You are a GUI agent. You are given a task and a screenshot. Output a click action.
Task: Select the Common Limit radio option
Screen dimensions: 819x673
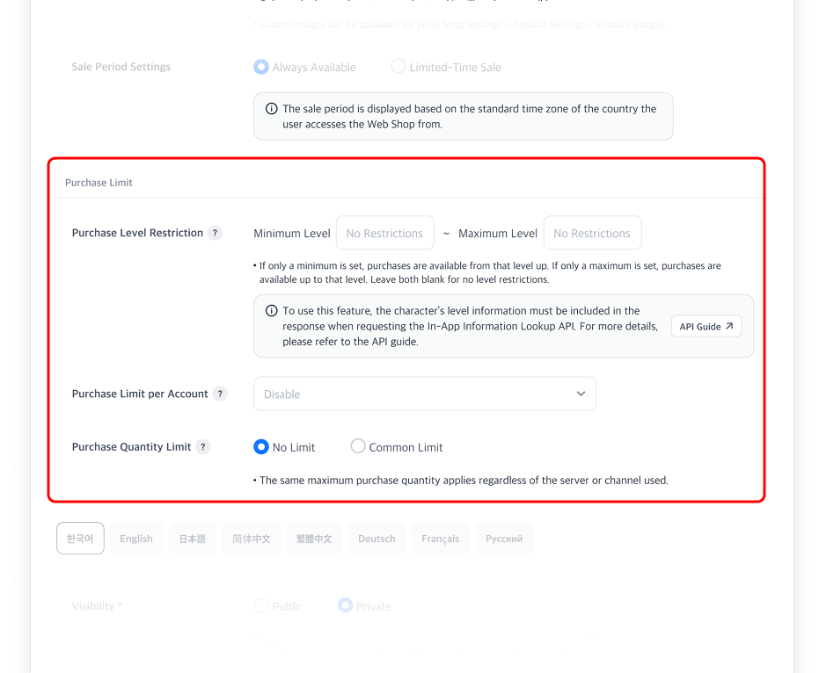coord(358,446)
